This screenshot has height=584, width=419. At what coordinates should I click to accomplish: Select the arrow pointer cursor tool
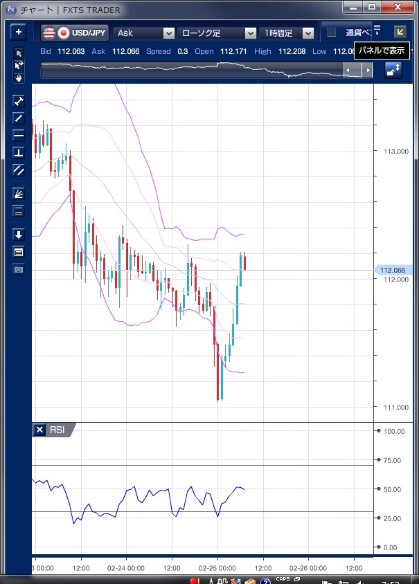[x=19, y=54]
